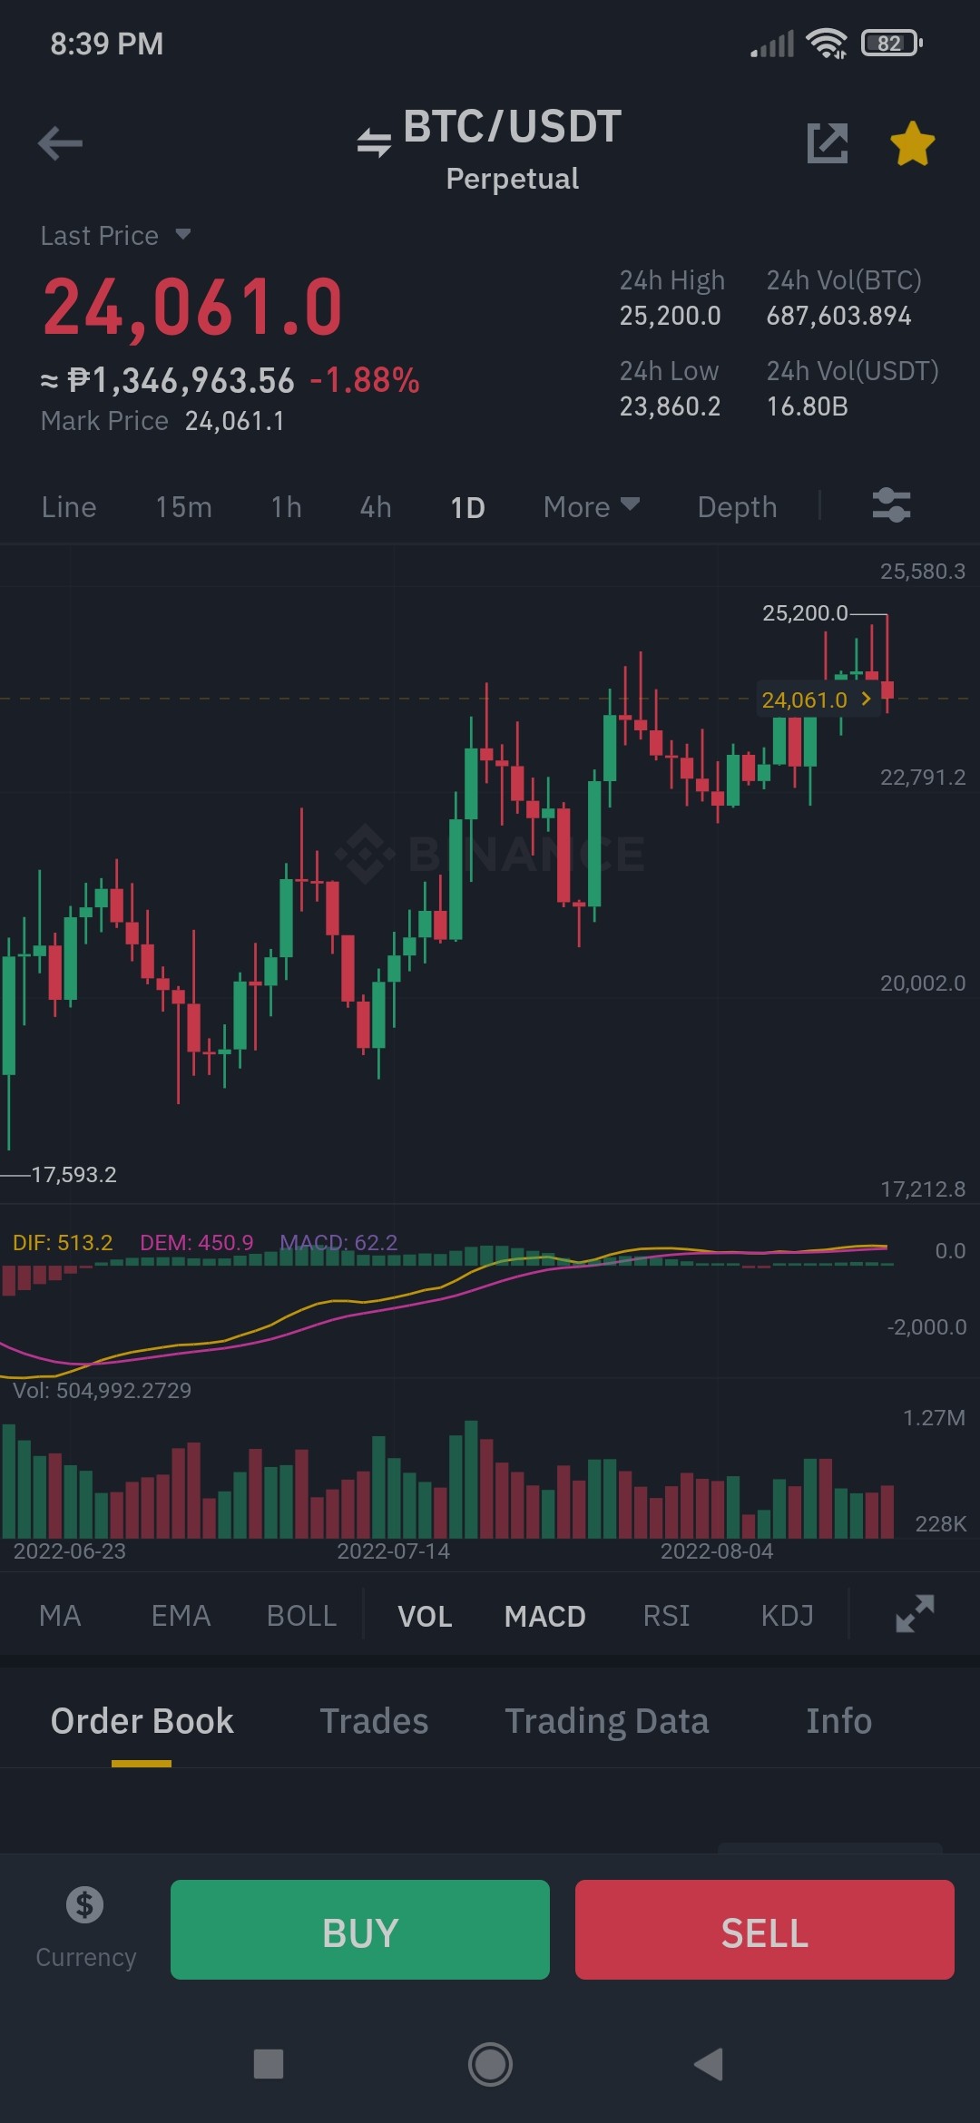980x2123 pixels.
Task: Tap the green BUY button
Action: click(360, 1930)
